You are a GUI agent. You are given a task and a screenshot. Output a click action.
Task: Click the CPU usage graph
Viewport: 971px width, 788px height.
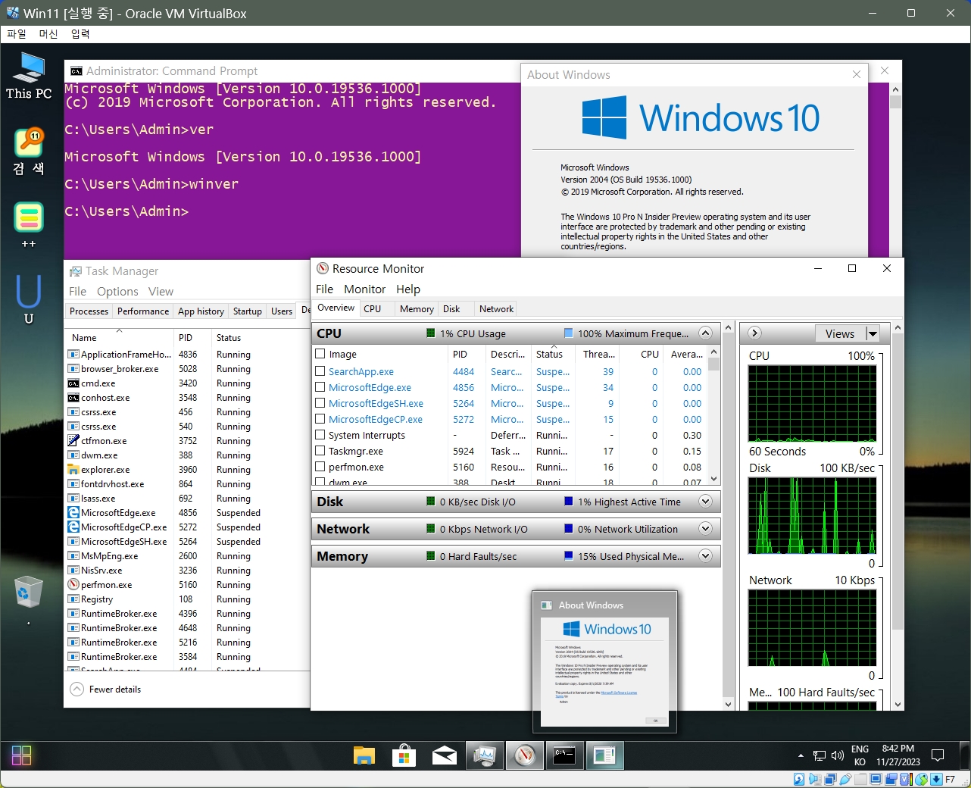812,404
